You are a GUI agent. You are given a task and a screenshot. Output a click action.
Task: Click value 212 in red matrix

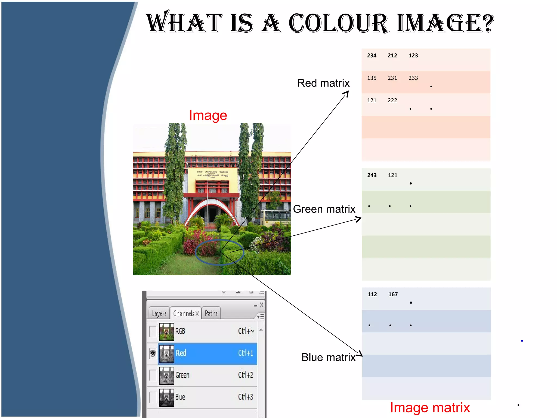(392, 56)
